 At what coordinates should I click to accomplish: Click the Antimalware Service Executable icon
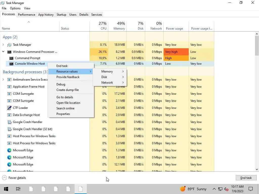tap(9, 80)
